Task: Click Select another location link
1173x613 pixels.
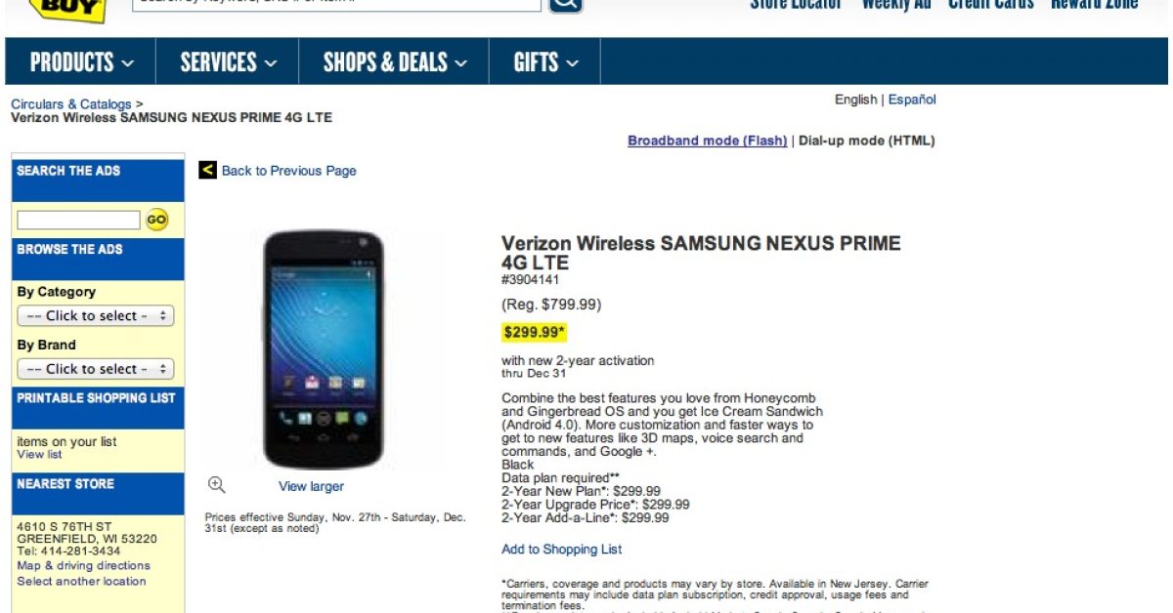Action: [81, 581]
